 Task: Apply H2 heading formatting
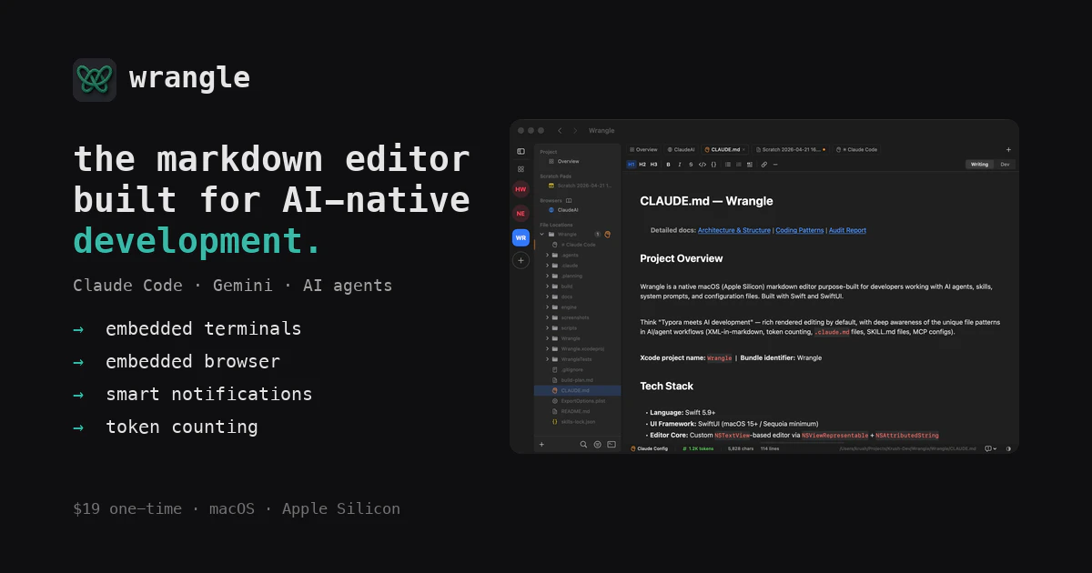tap(642, 165)
